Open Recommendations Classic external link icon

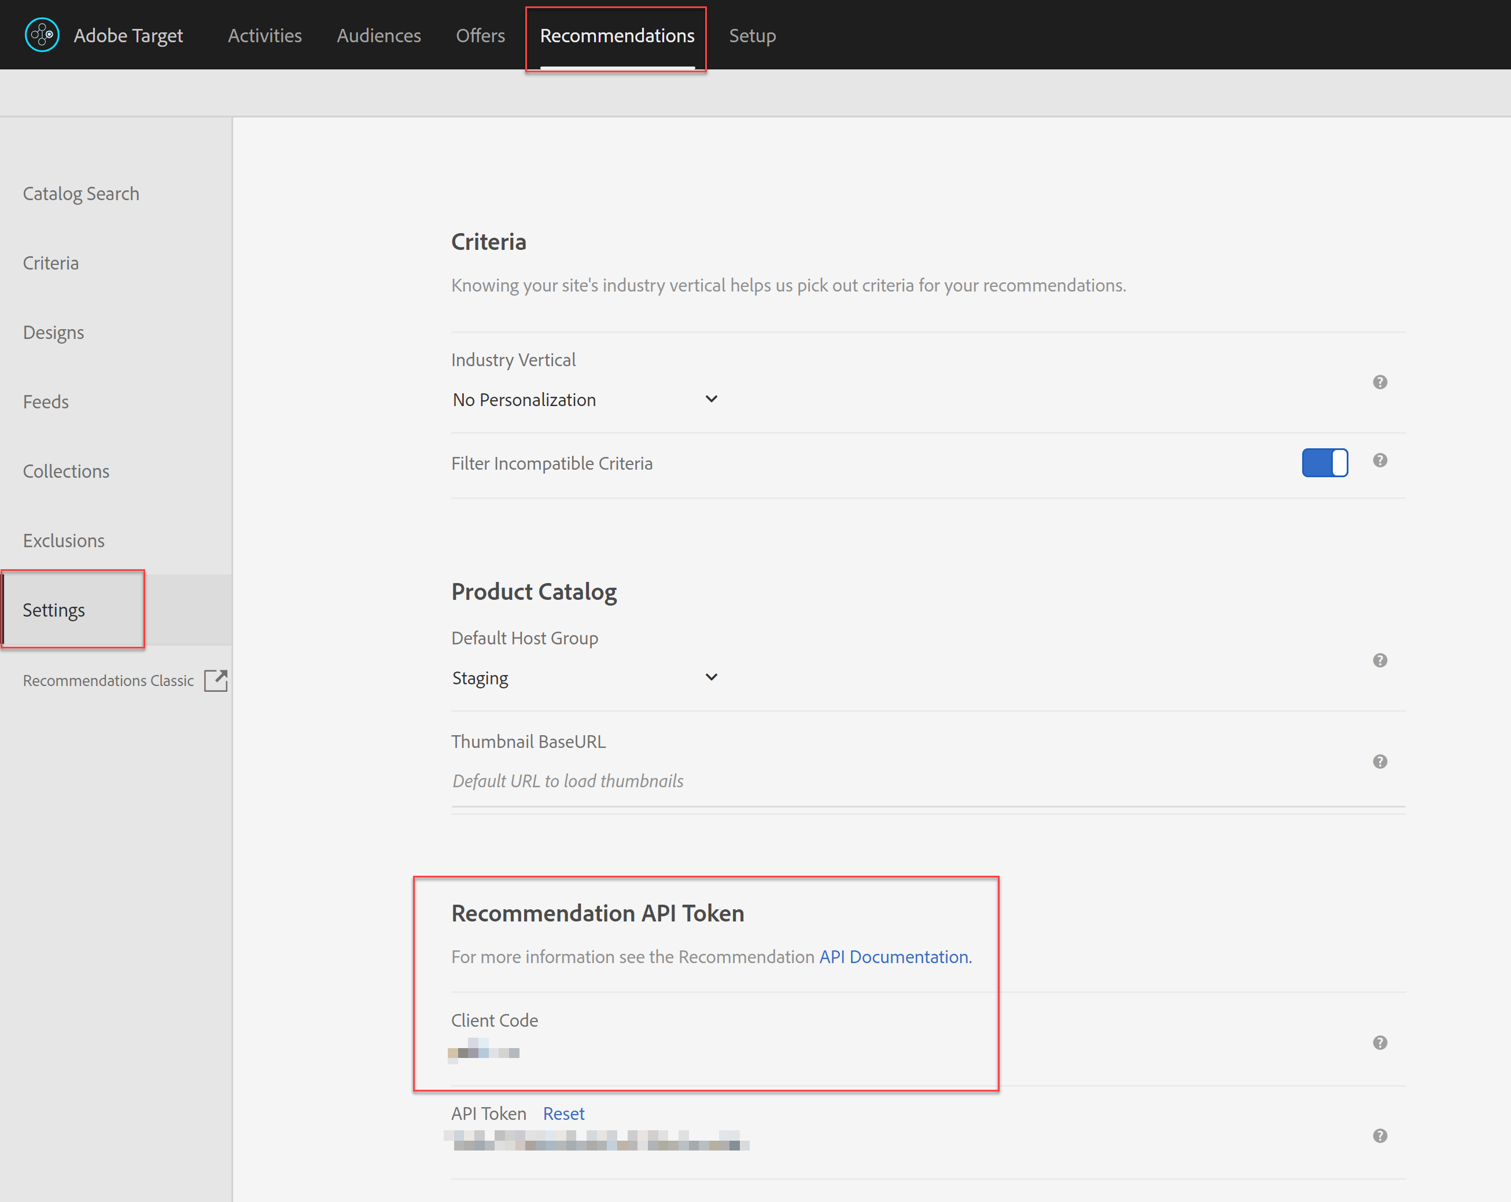(x=216, y=681)
